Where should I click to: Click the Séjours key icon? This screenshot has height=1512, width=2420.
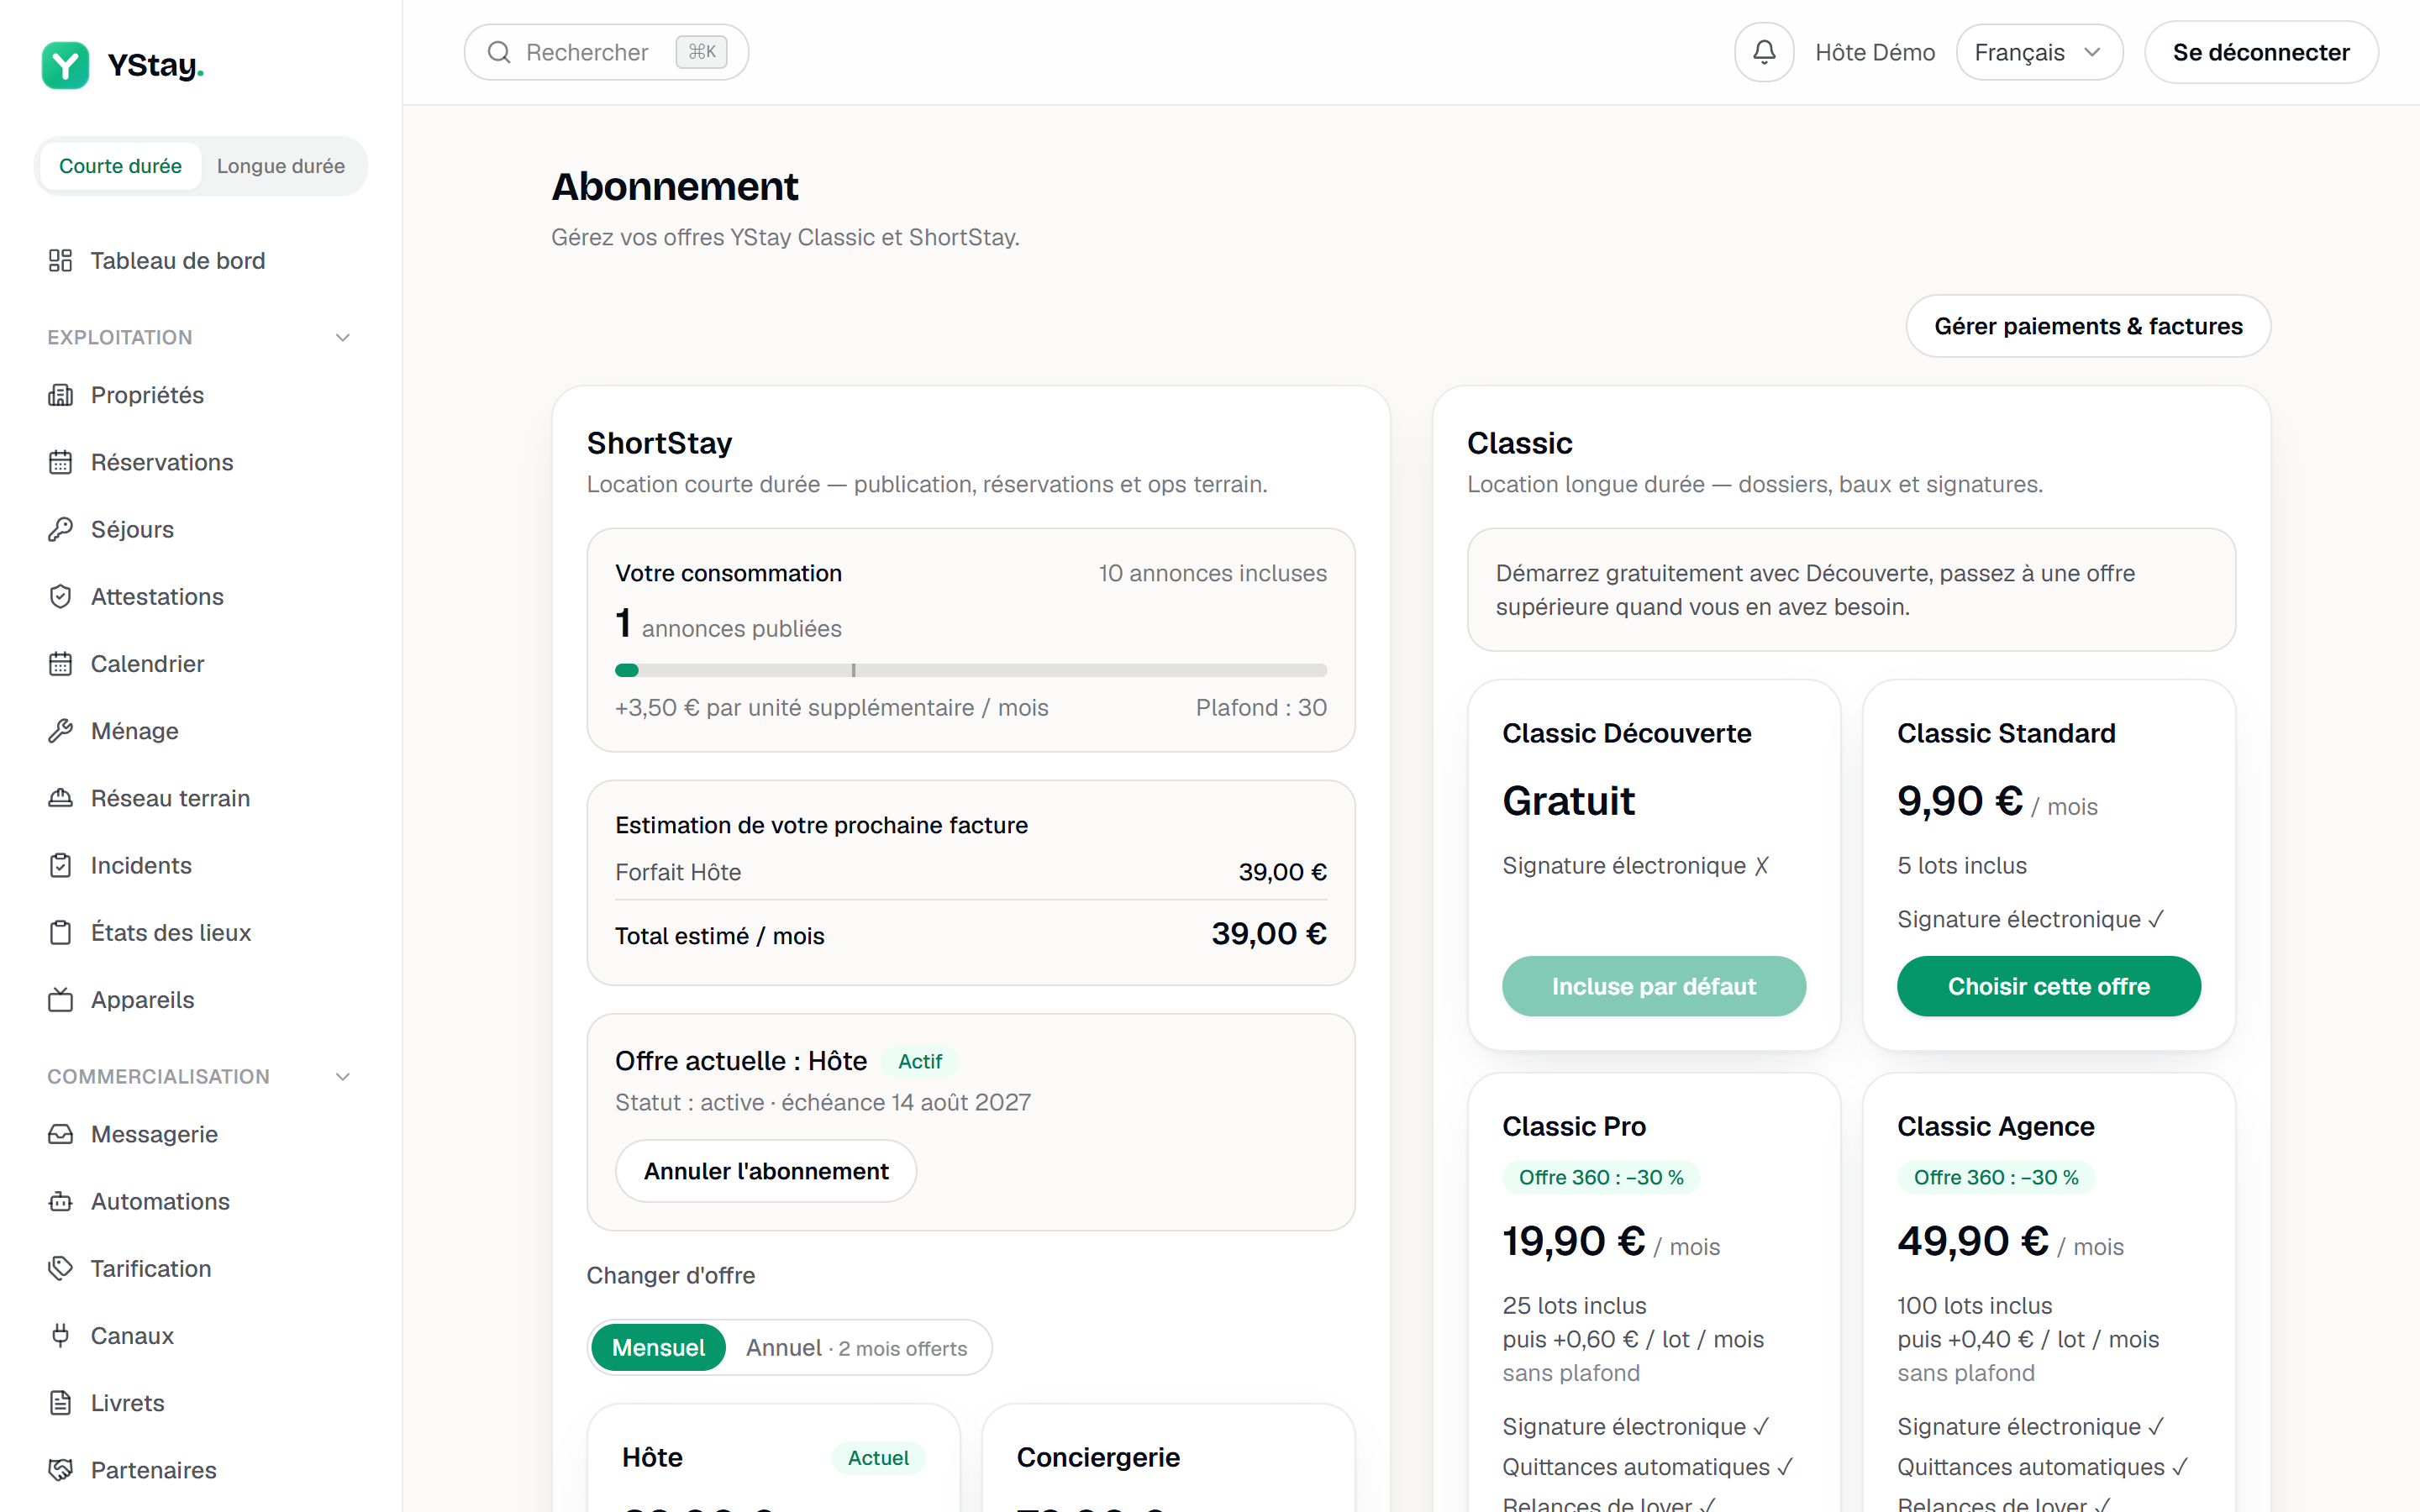pyautogui.click(x=60, y=529)
